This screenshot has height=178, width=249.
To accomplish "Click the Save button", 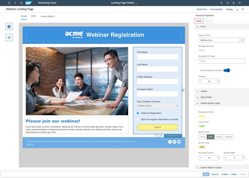I will click(206, 174).
